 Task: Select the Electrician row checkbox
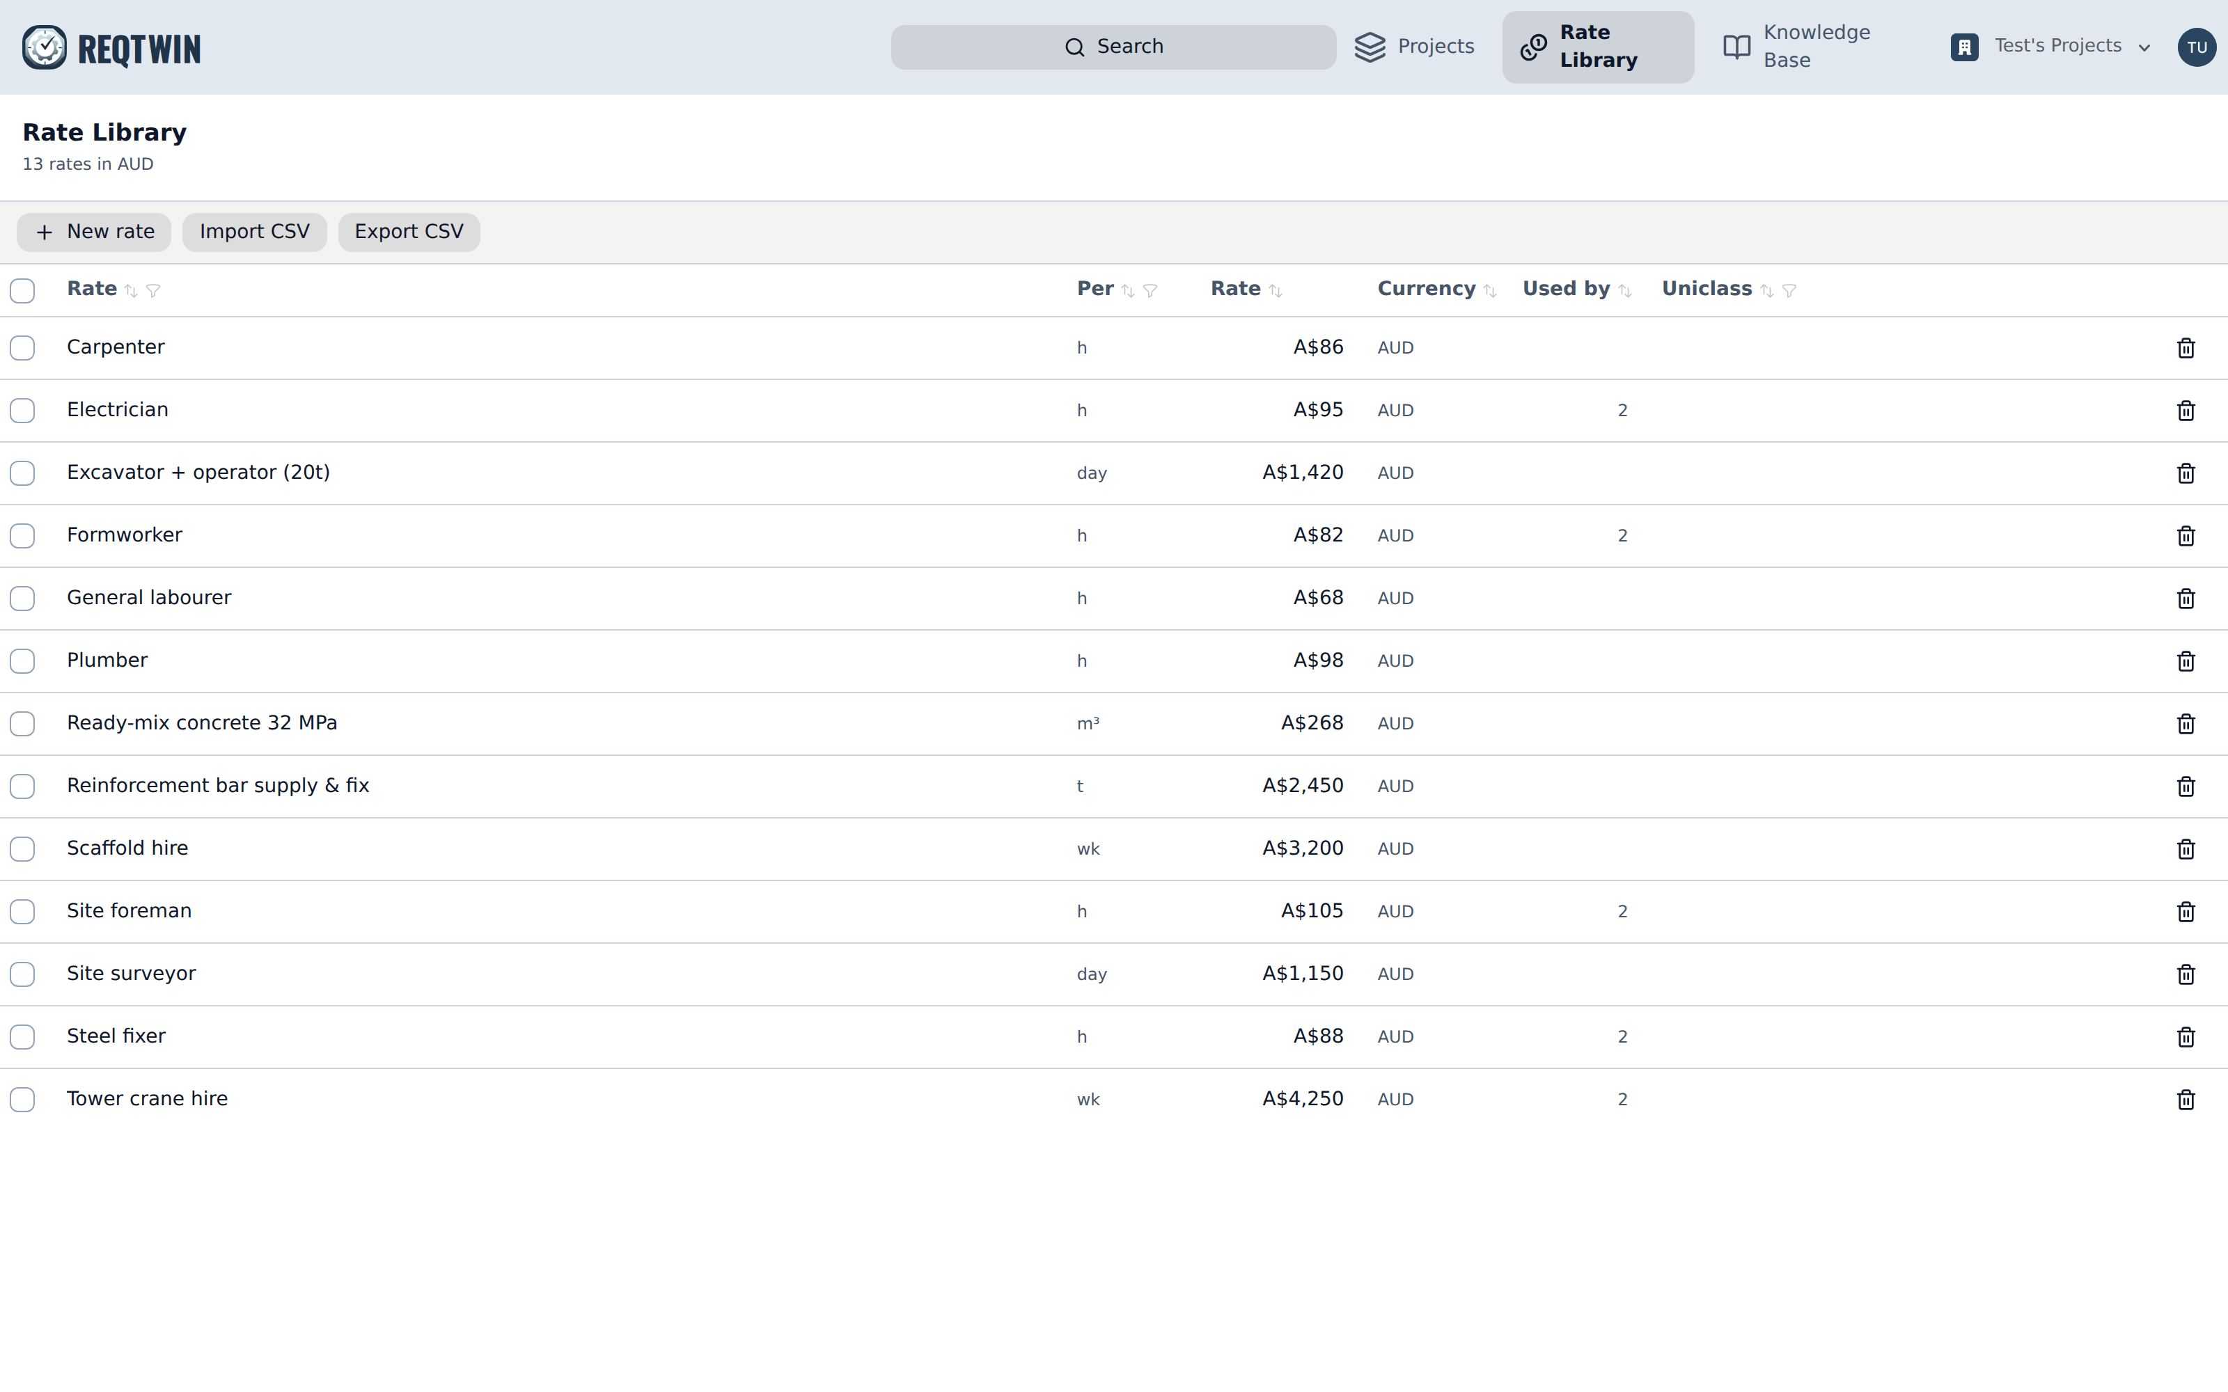(x=22, y=411)
